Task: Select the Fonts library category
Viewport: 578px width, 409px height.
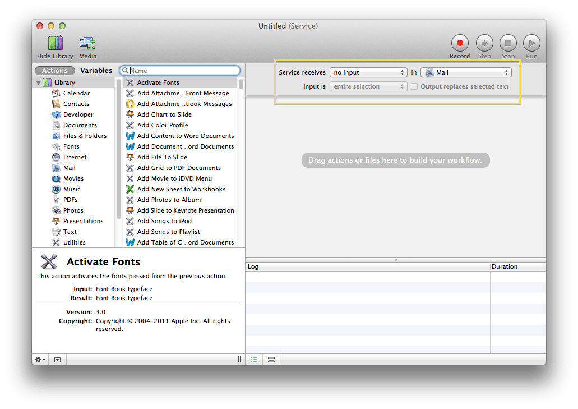Action: (71, 147)
